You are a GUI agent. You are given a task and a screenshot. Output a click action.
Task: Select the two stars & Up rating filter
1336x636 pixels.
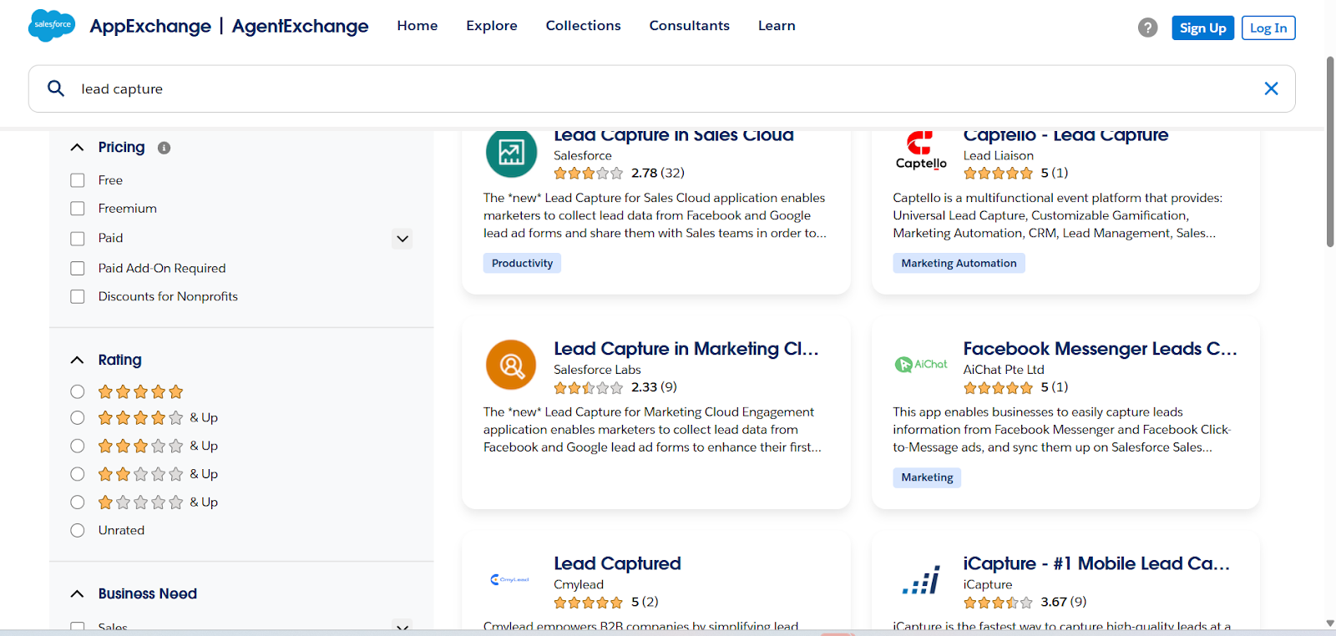point(78,474)
